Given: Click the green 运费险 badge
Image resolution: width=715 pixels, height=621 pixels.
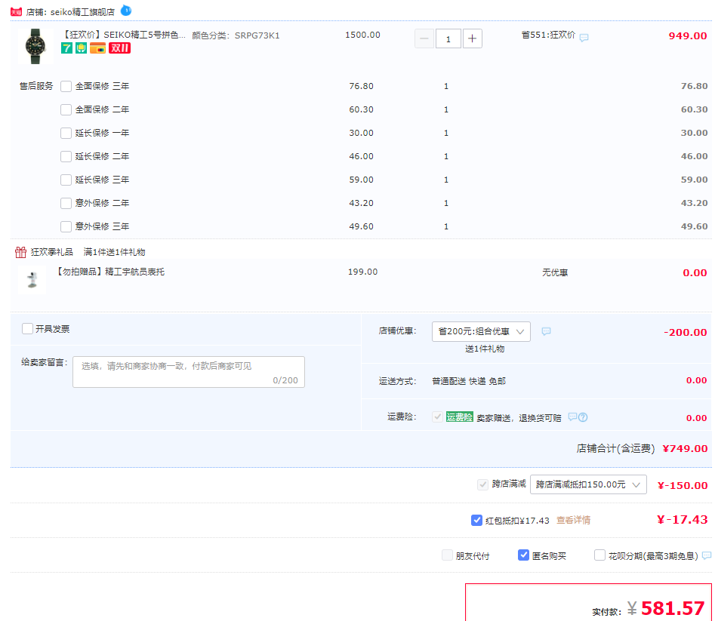Looking at the screenshot, I should coord(459,417).
